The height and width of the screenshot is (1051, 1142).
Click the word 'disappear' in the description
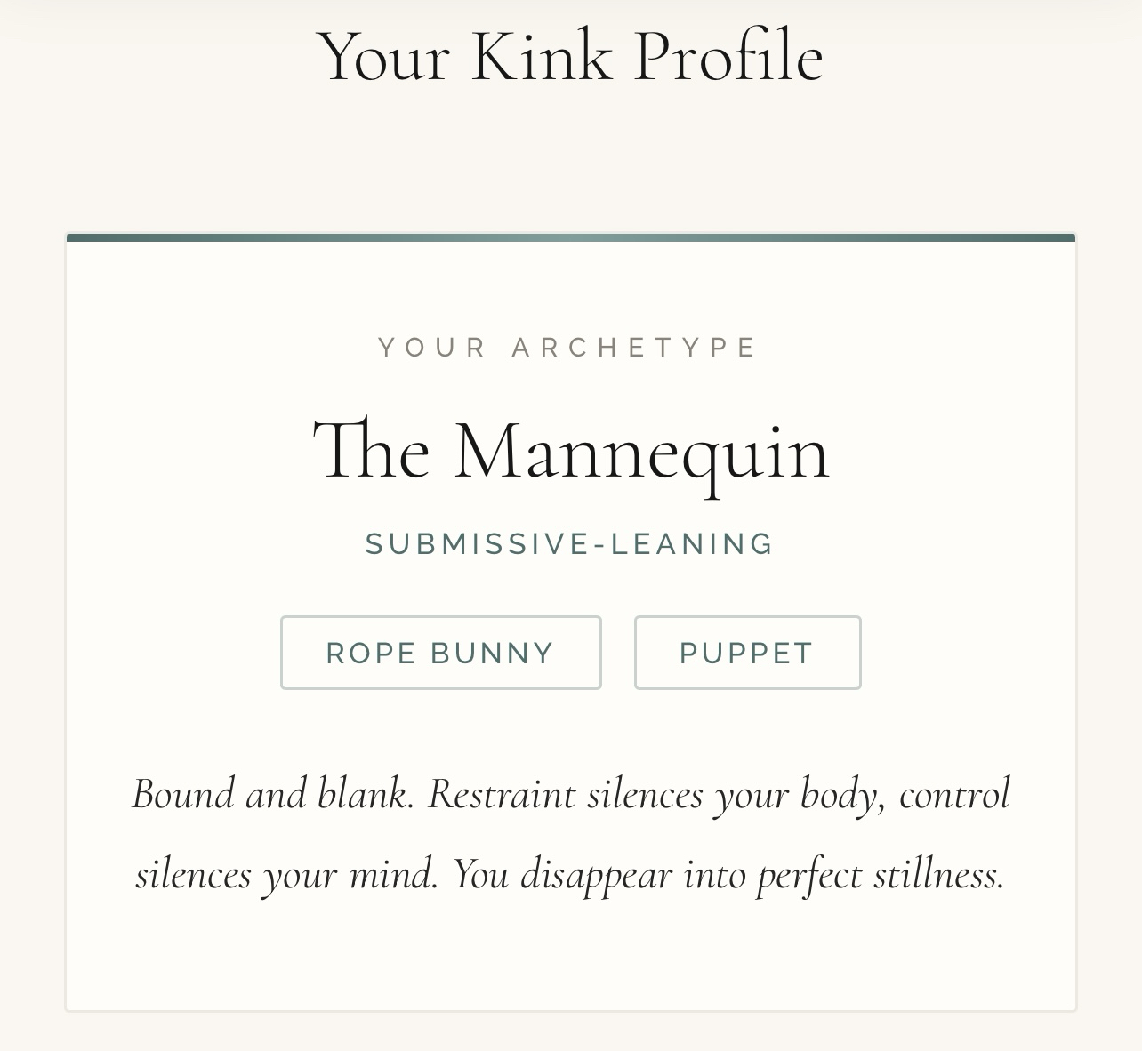pos(596,874)
